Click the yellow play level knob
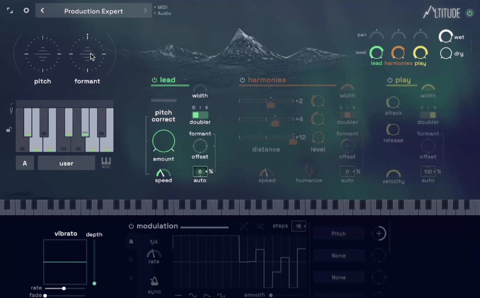The image size is (480, 298). (x=420, y=53)
